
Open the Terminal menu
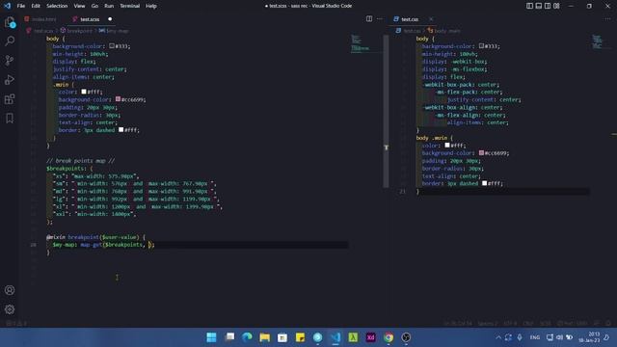[x=130, y=6]
